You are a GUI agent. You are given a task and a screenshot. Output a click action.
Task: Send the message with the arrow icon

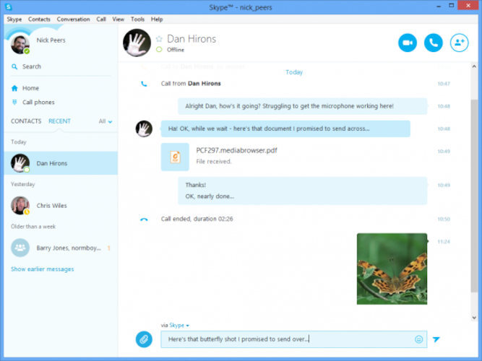click(x=436, y=339)
